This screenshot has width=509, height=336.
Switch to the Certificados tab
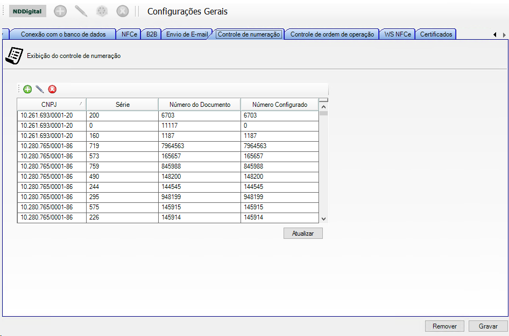pyautogui.click(x=436, y=34)
